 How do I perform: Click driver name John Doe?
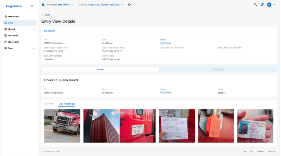coord(49,59)
